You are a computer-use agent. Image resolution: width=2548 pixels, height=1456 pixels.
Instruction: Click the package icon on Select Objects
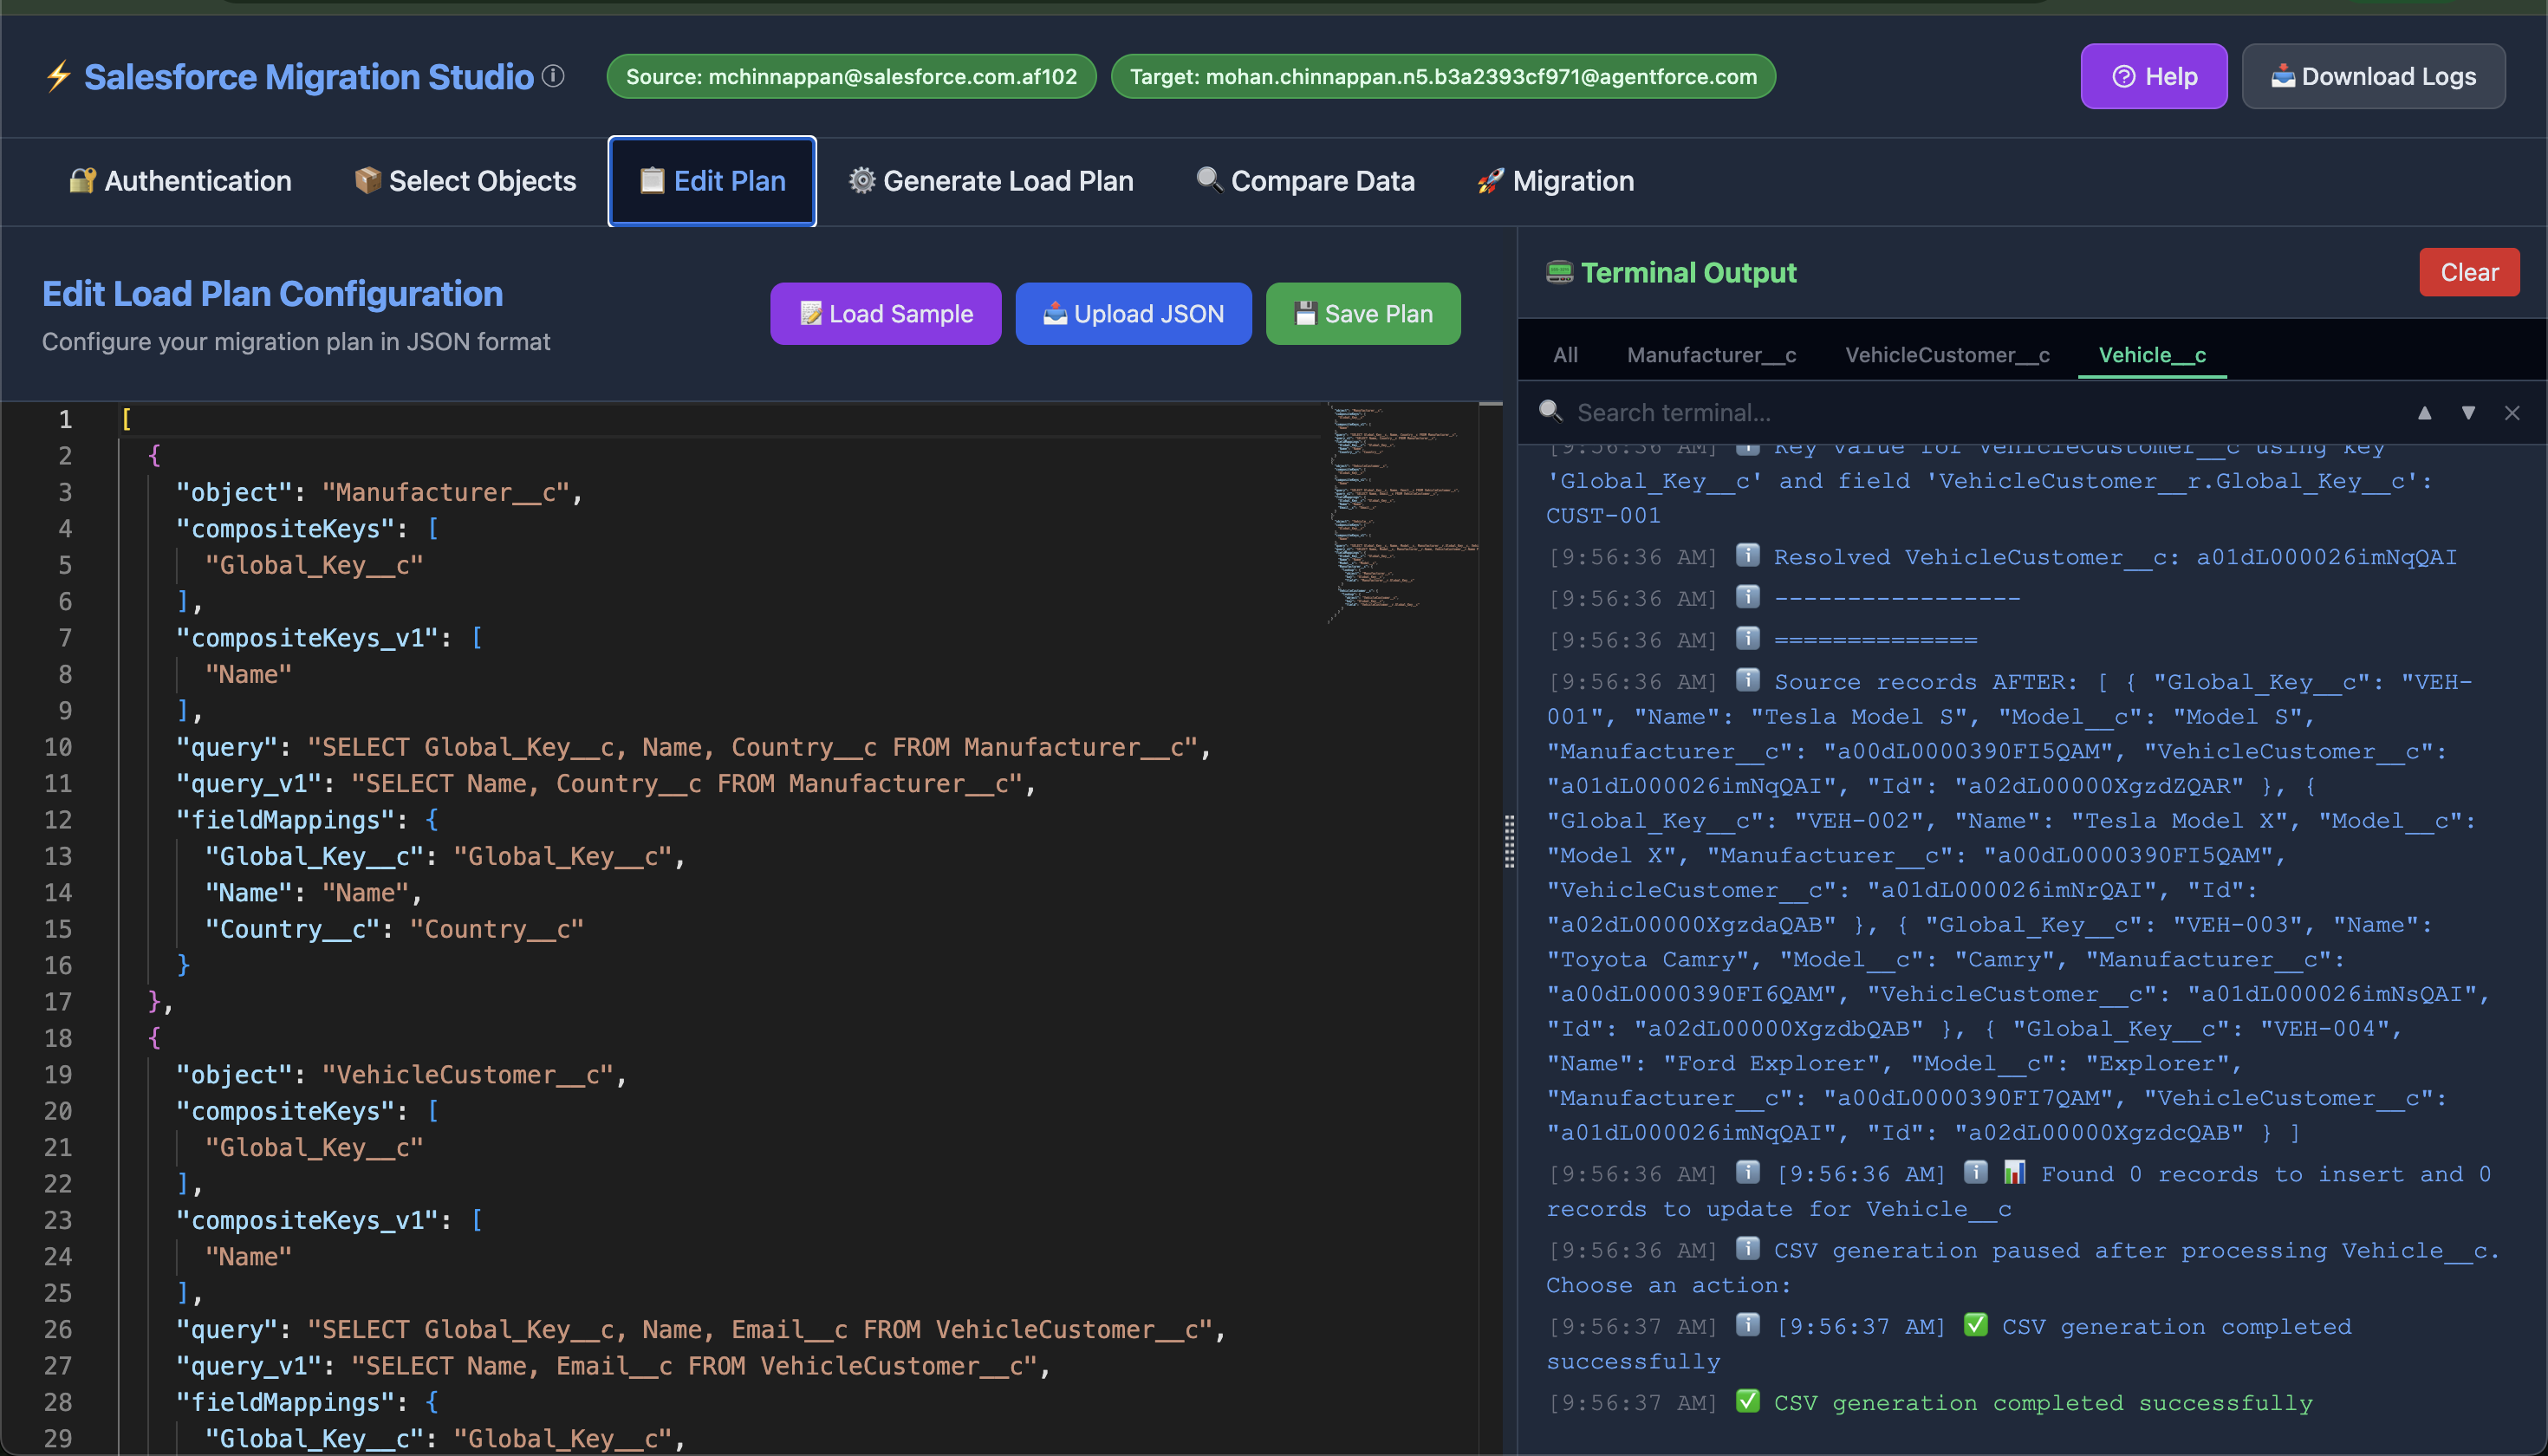click(367, 180)
